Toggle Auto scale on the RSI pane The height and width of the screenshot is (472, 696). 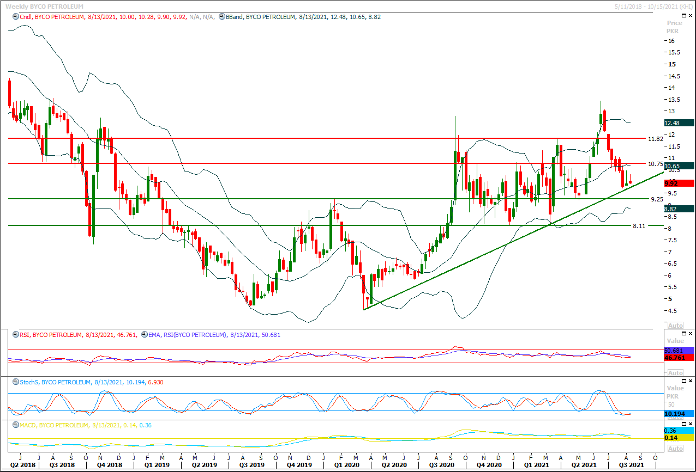pos(675,373)
